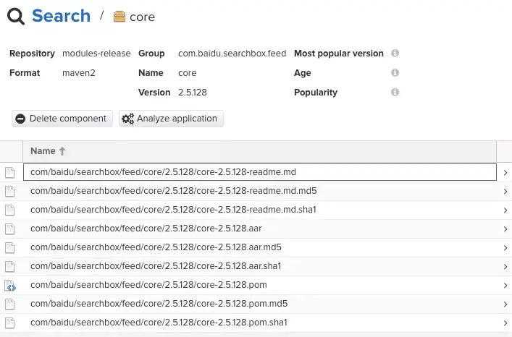512x337 pixels.
Task: Click the Search magnifier icon in header
Action: 17,16
